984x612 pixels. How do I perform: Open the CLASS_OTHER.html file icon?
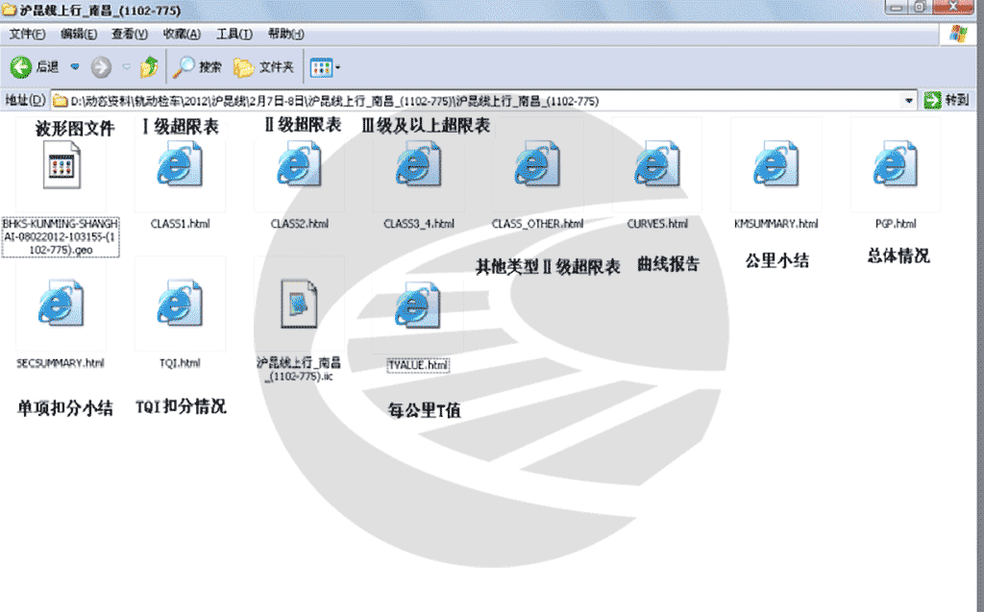(538, 164)
